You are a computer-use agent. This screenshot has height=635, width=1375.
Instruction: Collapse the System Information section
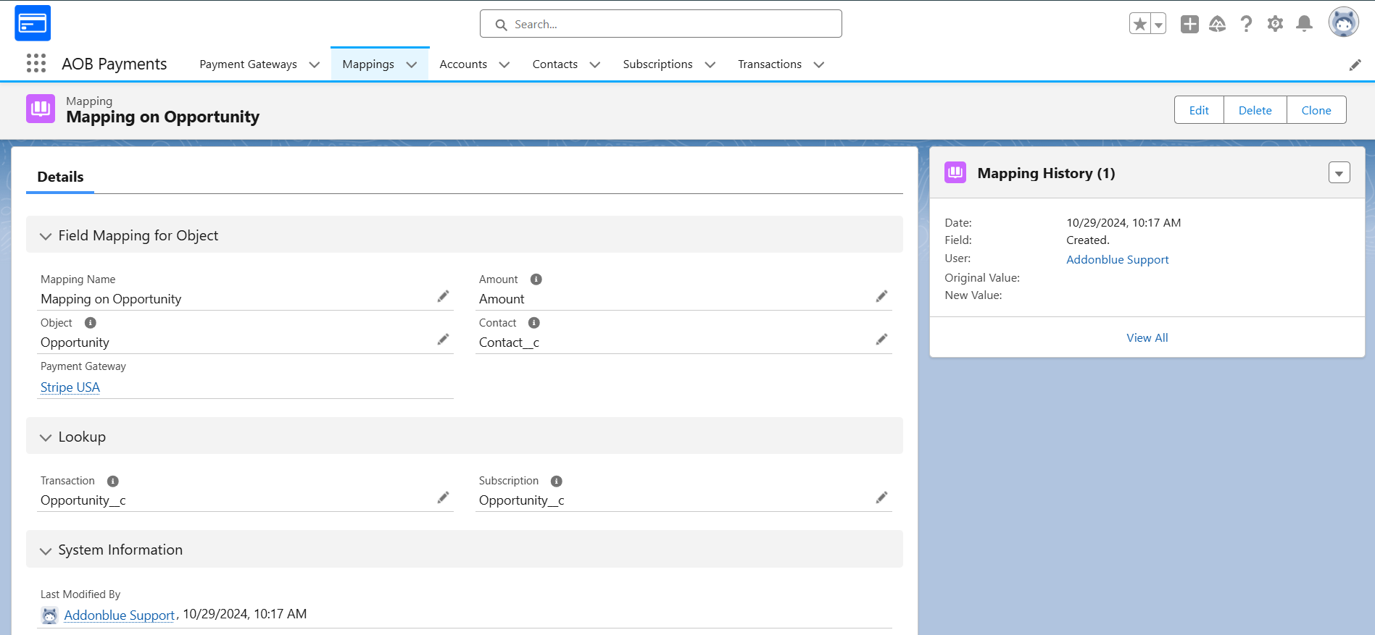pyautogui.click(x=46, y=550)
